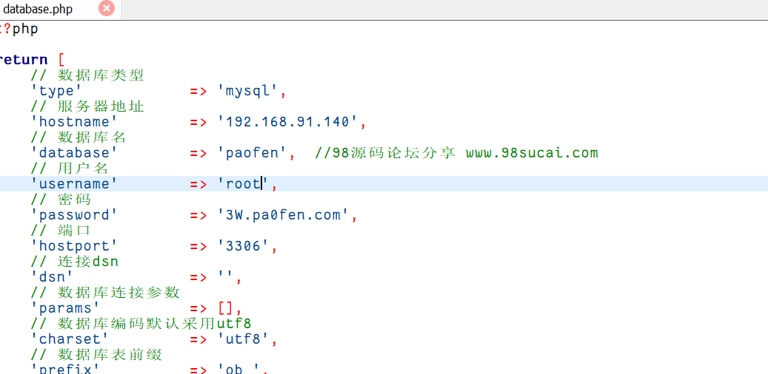Screen dimensions: 768x374
Task: Click the 'hostname' array key
Action: point(74,122)
